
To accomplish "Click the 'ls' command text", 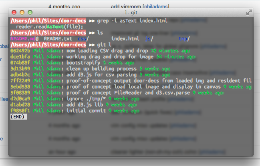I will coord(100,33).
